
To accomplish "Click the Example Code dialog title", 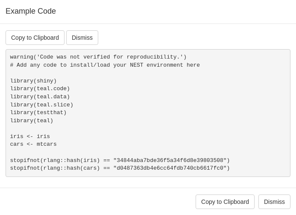I will pos(31,12).
